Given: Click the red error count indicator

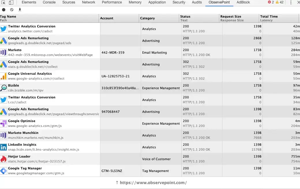Looking at the screenshot, I should 271,2.
